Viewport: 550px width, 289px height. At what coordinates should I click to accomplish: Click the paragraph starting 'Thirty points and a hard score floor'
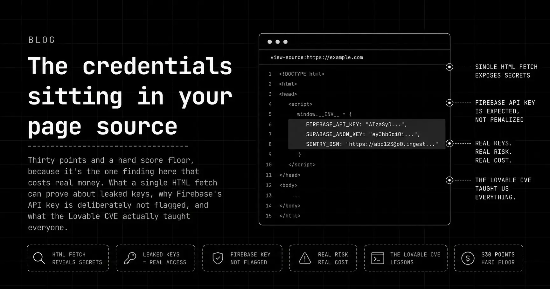125,194
